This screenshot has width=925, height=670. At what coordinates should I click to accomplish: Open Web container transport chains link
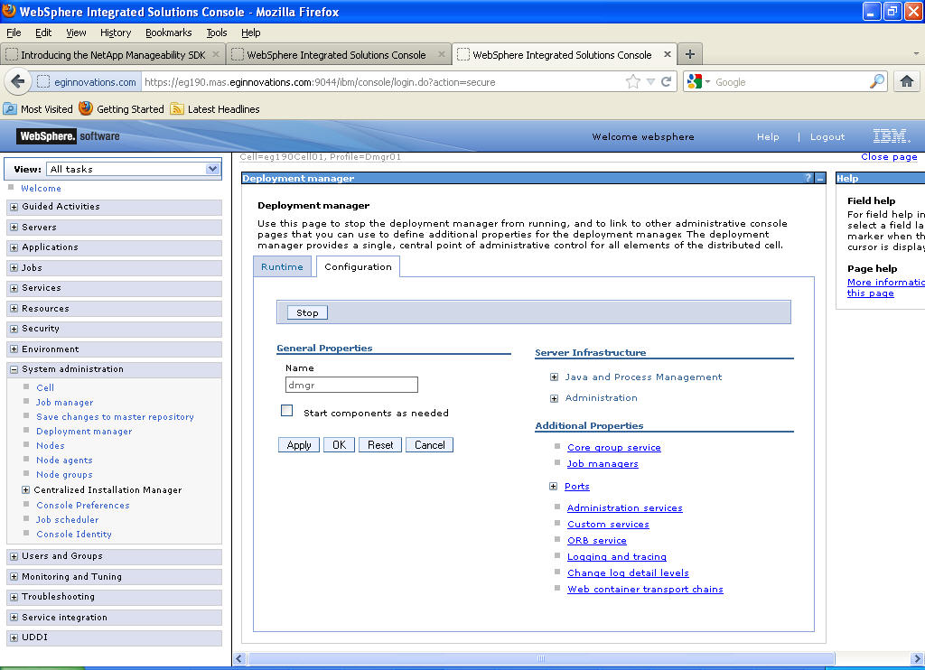645,590
